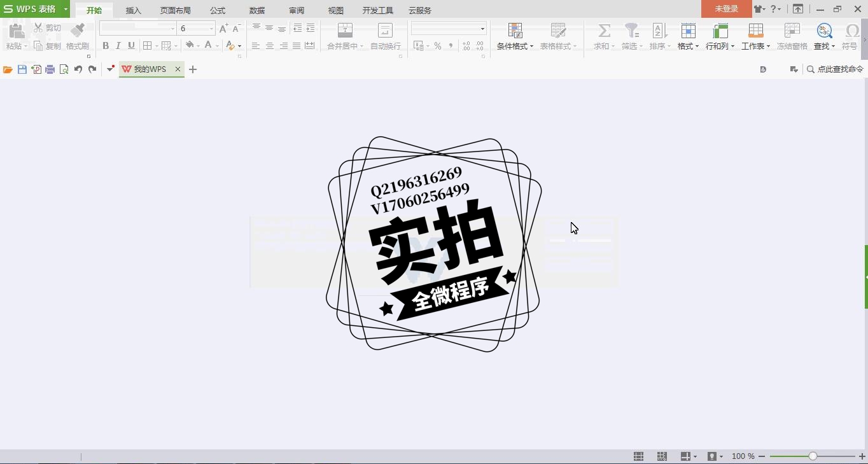Open the Conditional Formatting (条件格式) menu
The width and height of the screenshot is (868, 464).
pos(515,36)
